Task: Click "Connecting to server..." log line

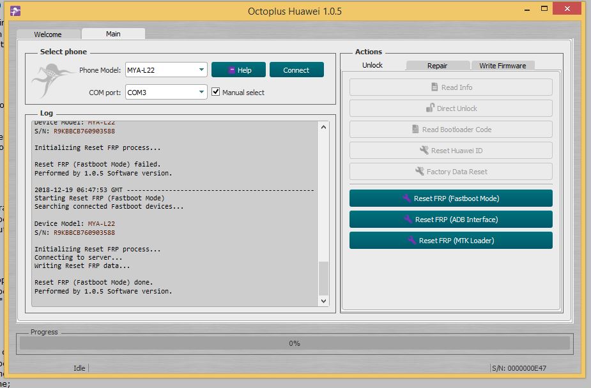Action: tap(79, 257)
